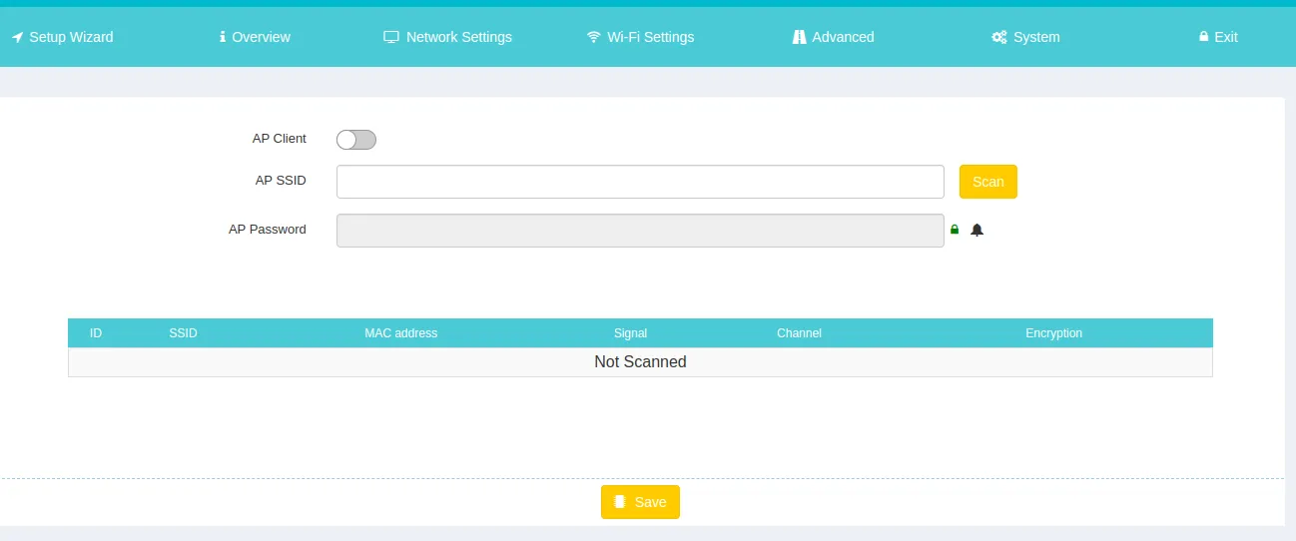Click the green lock icon beside AP Password
Viewport: 1296px width, 541px height.
click(x=955, y=230)
